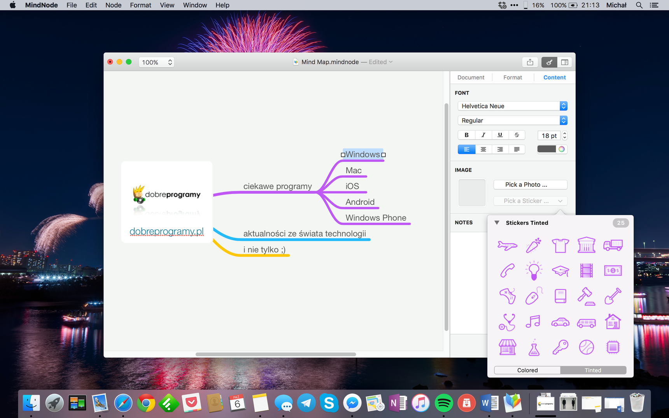Open the Regular font style dropdown
The height and width of the screenshot is (418, 669).
click(x=512, y=120)
